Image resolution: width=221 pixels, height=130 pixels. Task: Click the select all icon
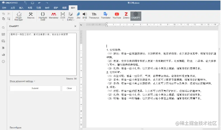[x=9, y=19]
